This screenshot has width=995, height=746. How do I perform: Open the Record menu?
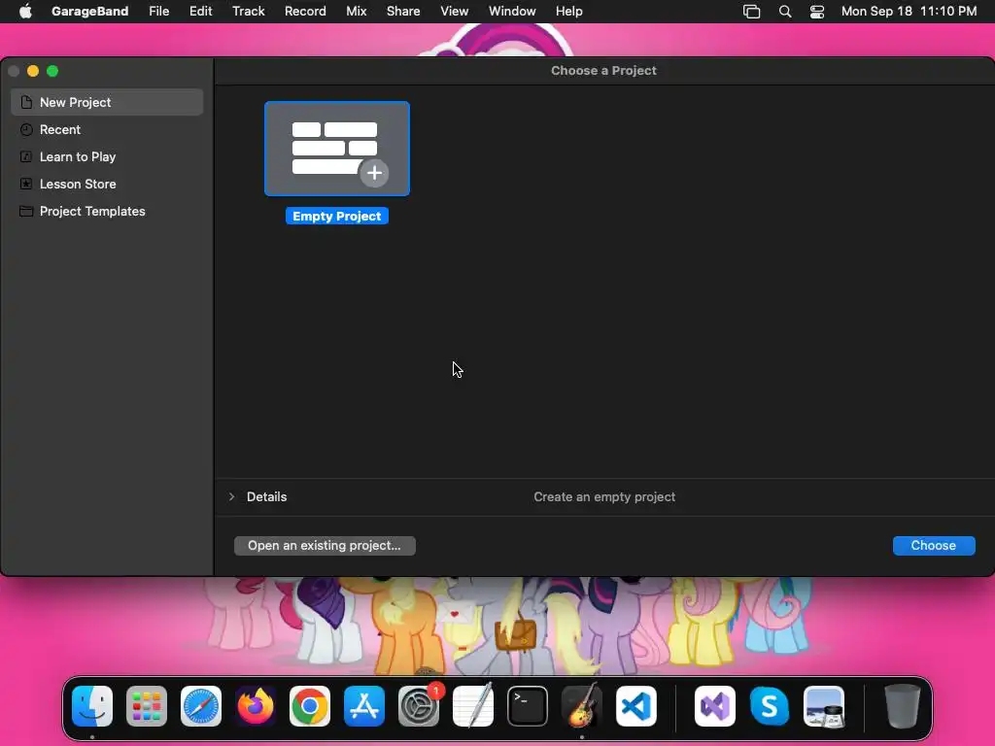(x=305, y=12)
